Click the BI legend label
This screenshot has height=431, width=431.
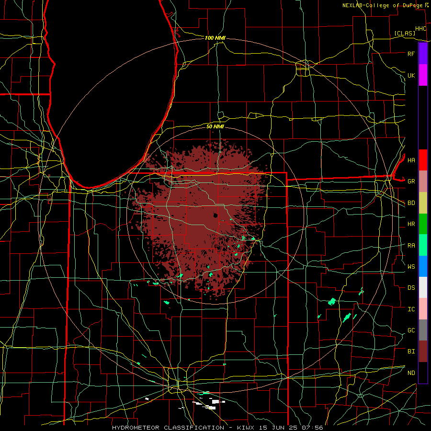[411, 352]
